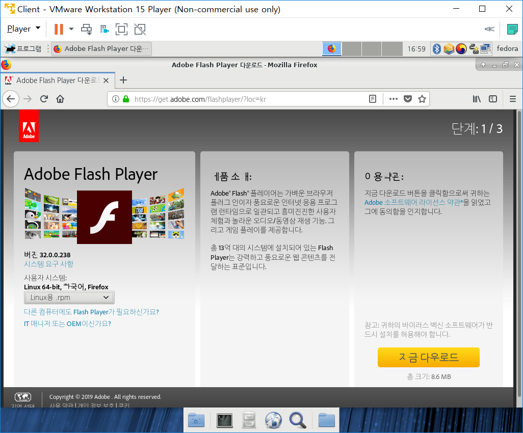Click the region selector globe icon
523x433 pixels.
point(22,397)
